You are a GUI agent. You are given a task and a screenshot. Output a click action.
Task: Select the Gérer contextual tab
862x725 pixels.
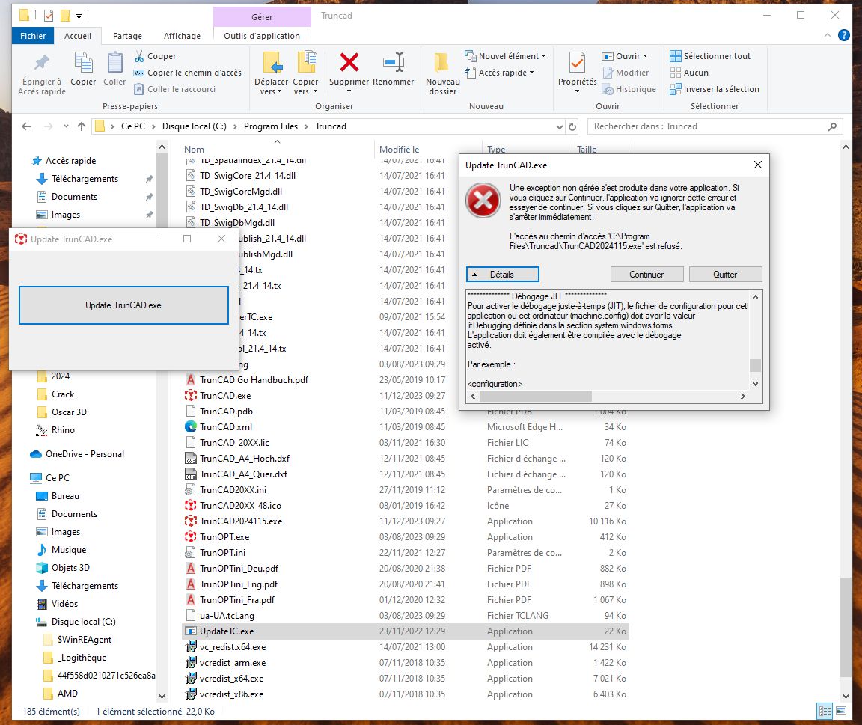click(262, 17)
